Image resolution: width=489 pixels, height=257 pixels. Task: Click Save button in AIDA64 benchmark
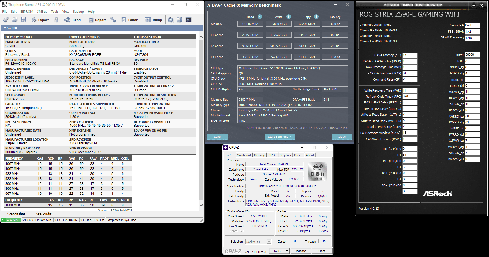click(x=218, y=137)
